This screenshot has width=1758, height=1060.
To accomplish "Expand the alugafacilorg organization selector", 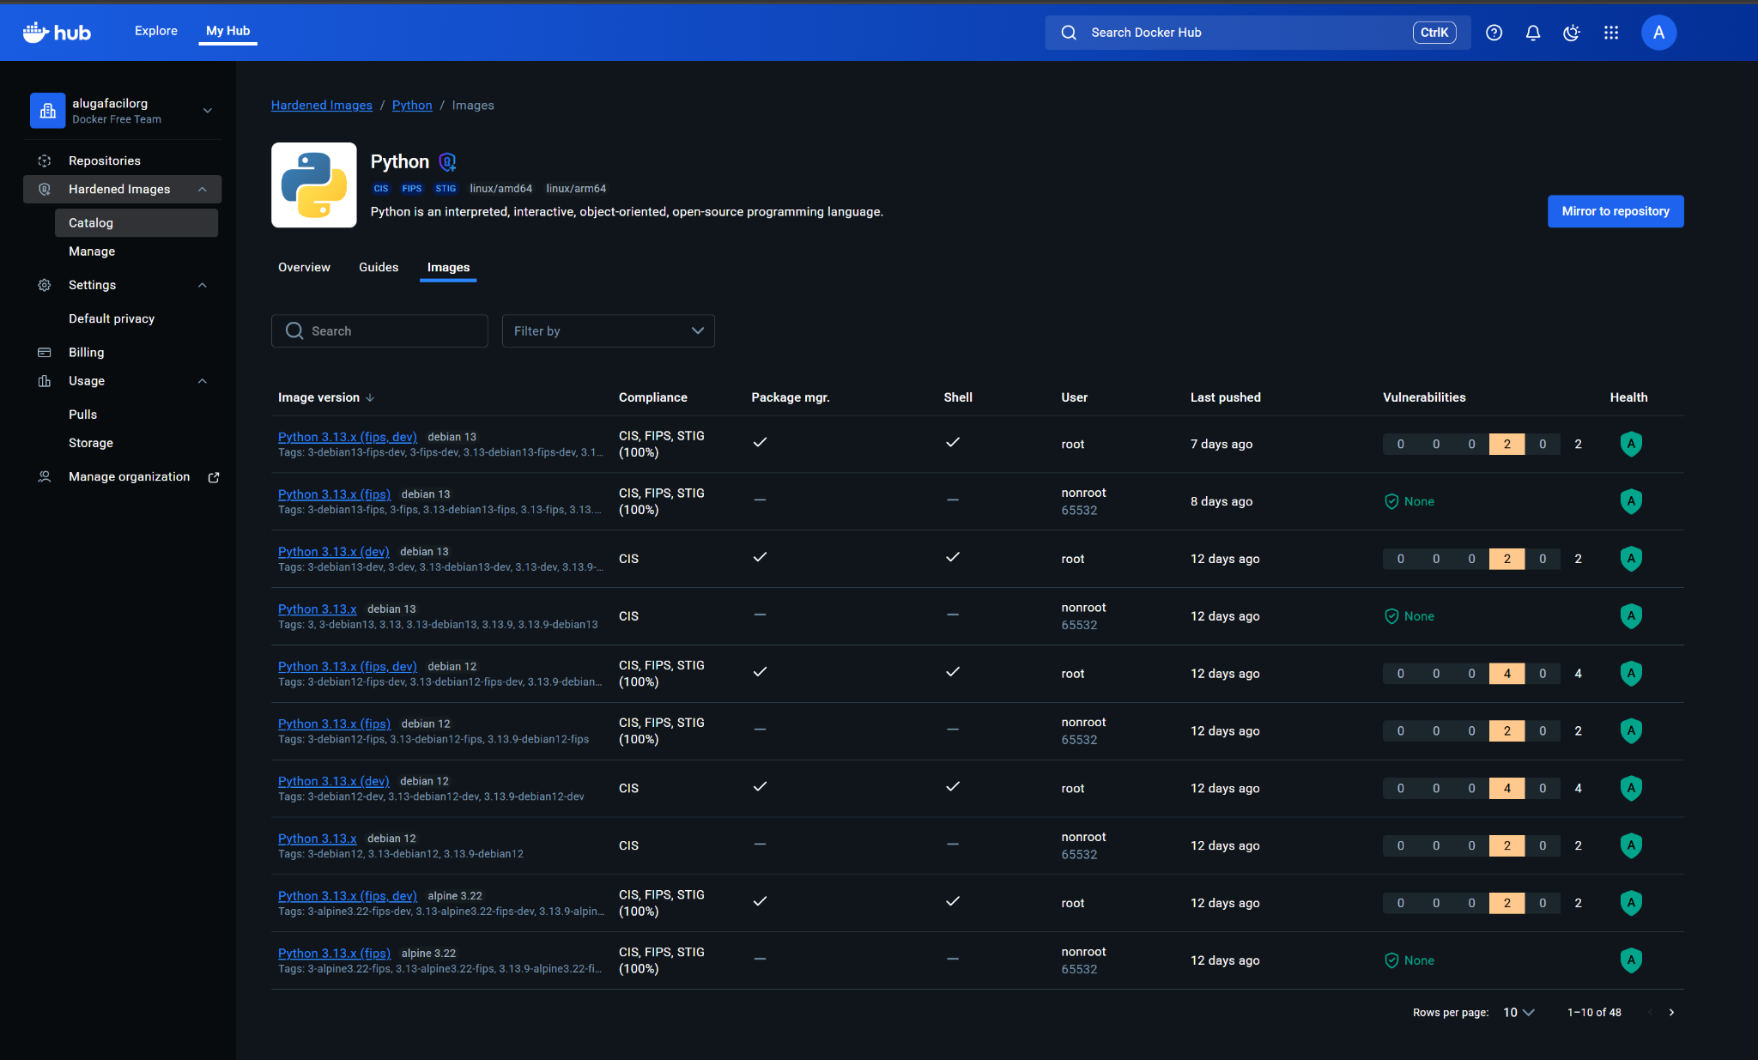I will [x=207, y=110].
